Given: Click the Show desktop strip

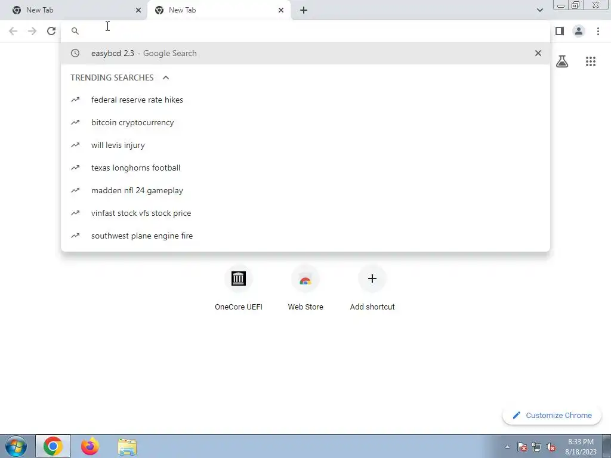Looking at the screenshot, I should click(x=607, y=446).
